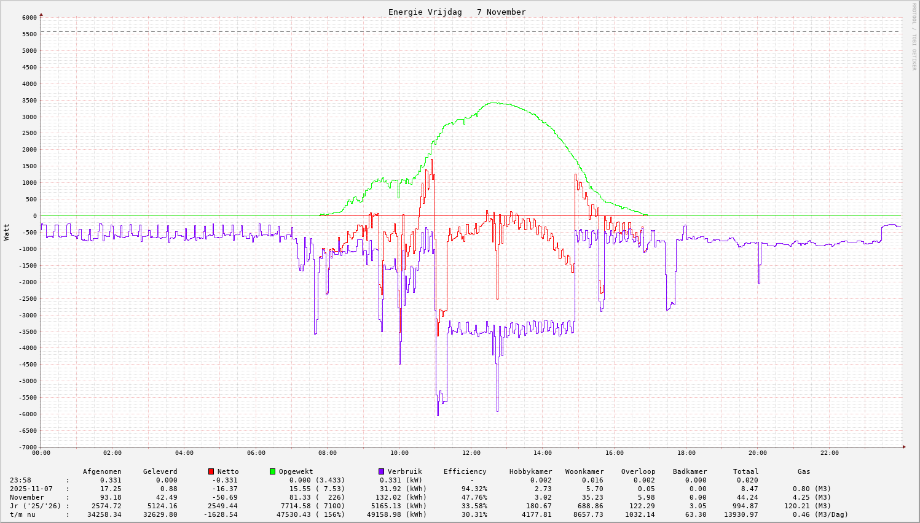Select the Afgenomen column header
The image size is (920, 523).
(102, 471)
